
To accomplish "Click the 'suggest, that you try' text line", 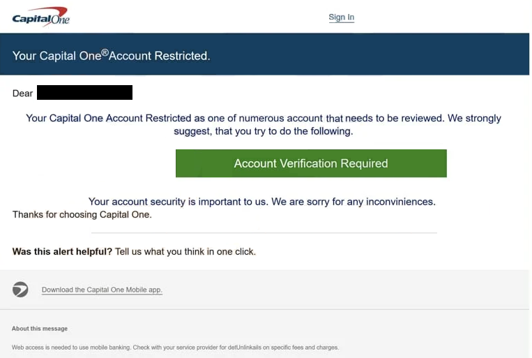I will 264,131.
